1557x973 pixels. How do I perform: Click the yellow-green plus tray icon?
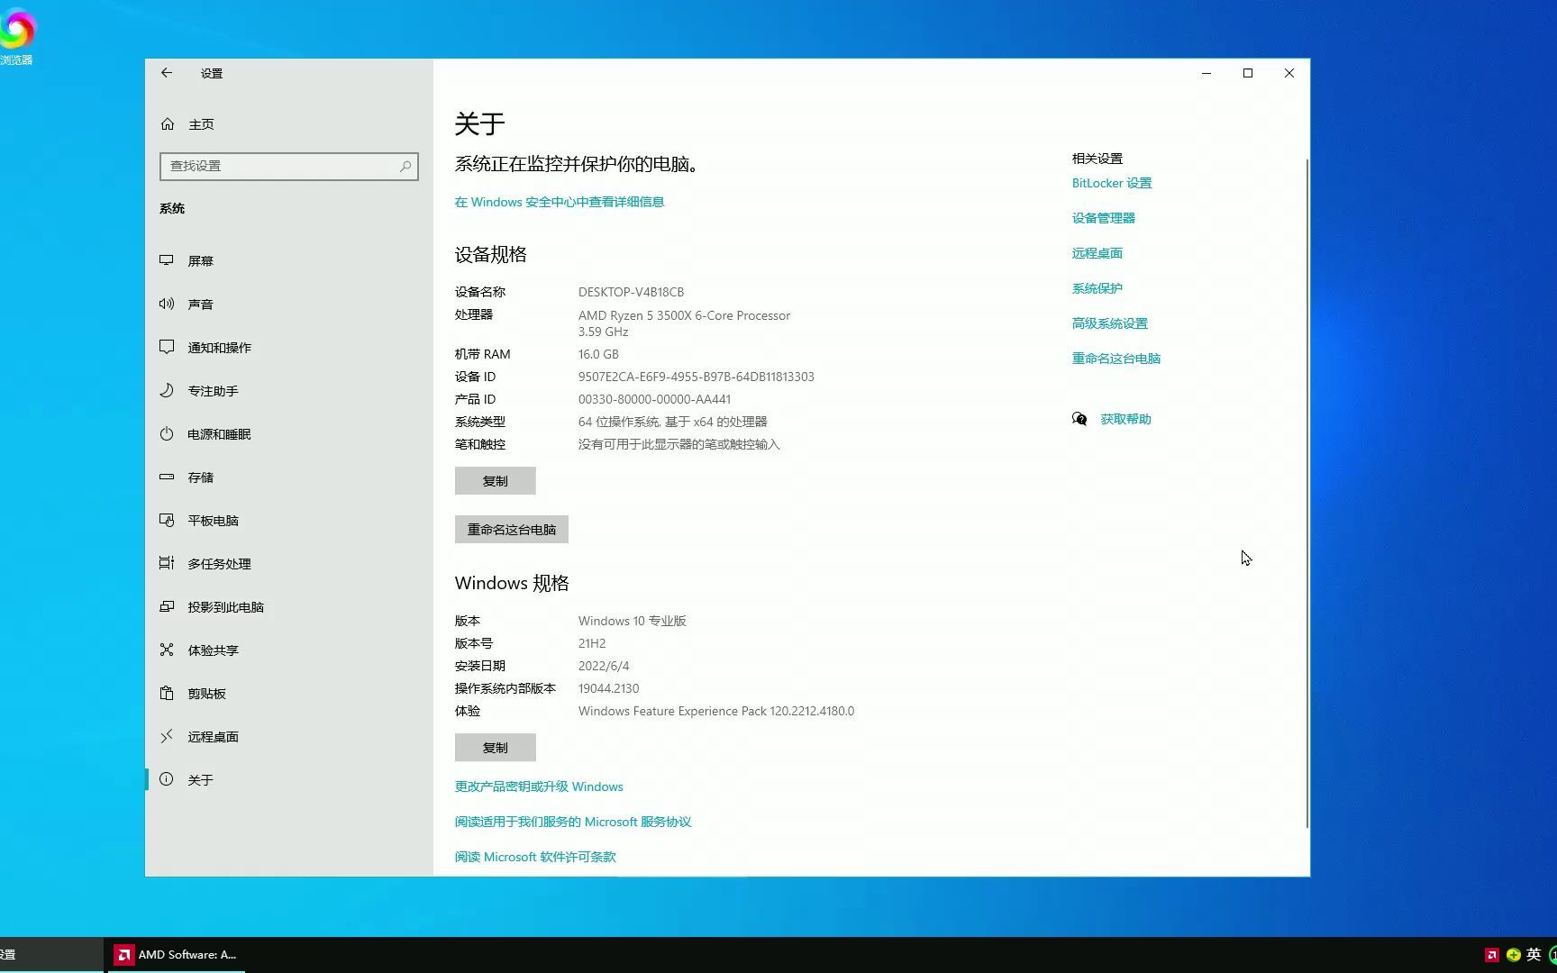[1514, 955]
